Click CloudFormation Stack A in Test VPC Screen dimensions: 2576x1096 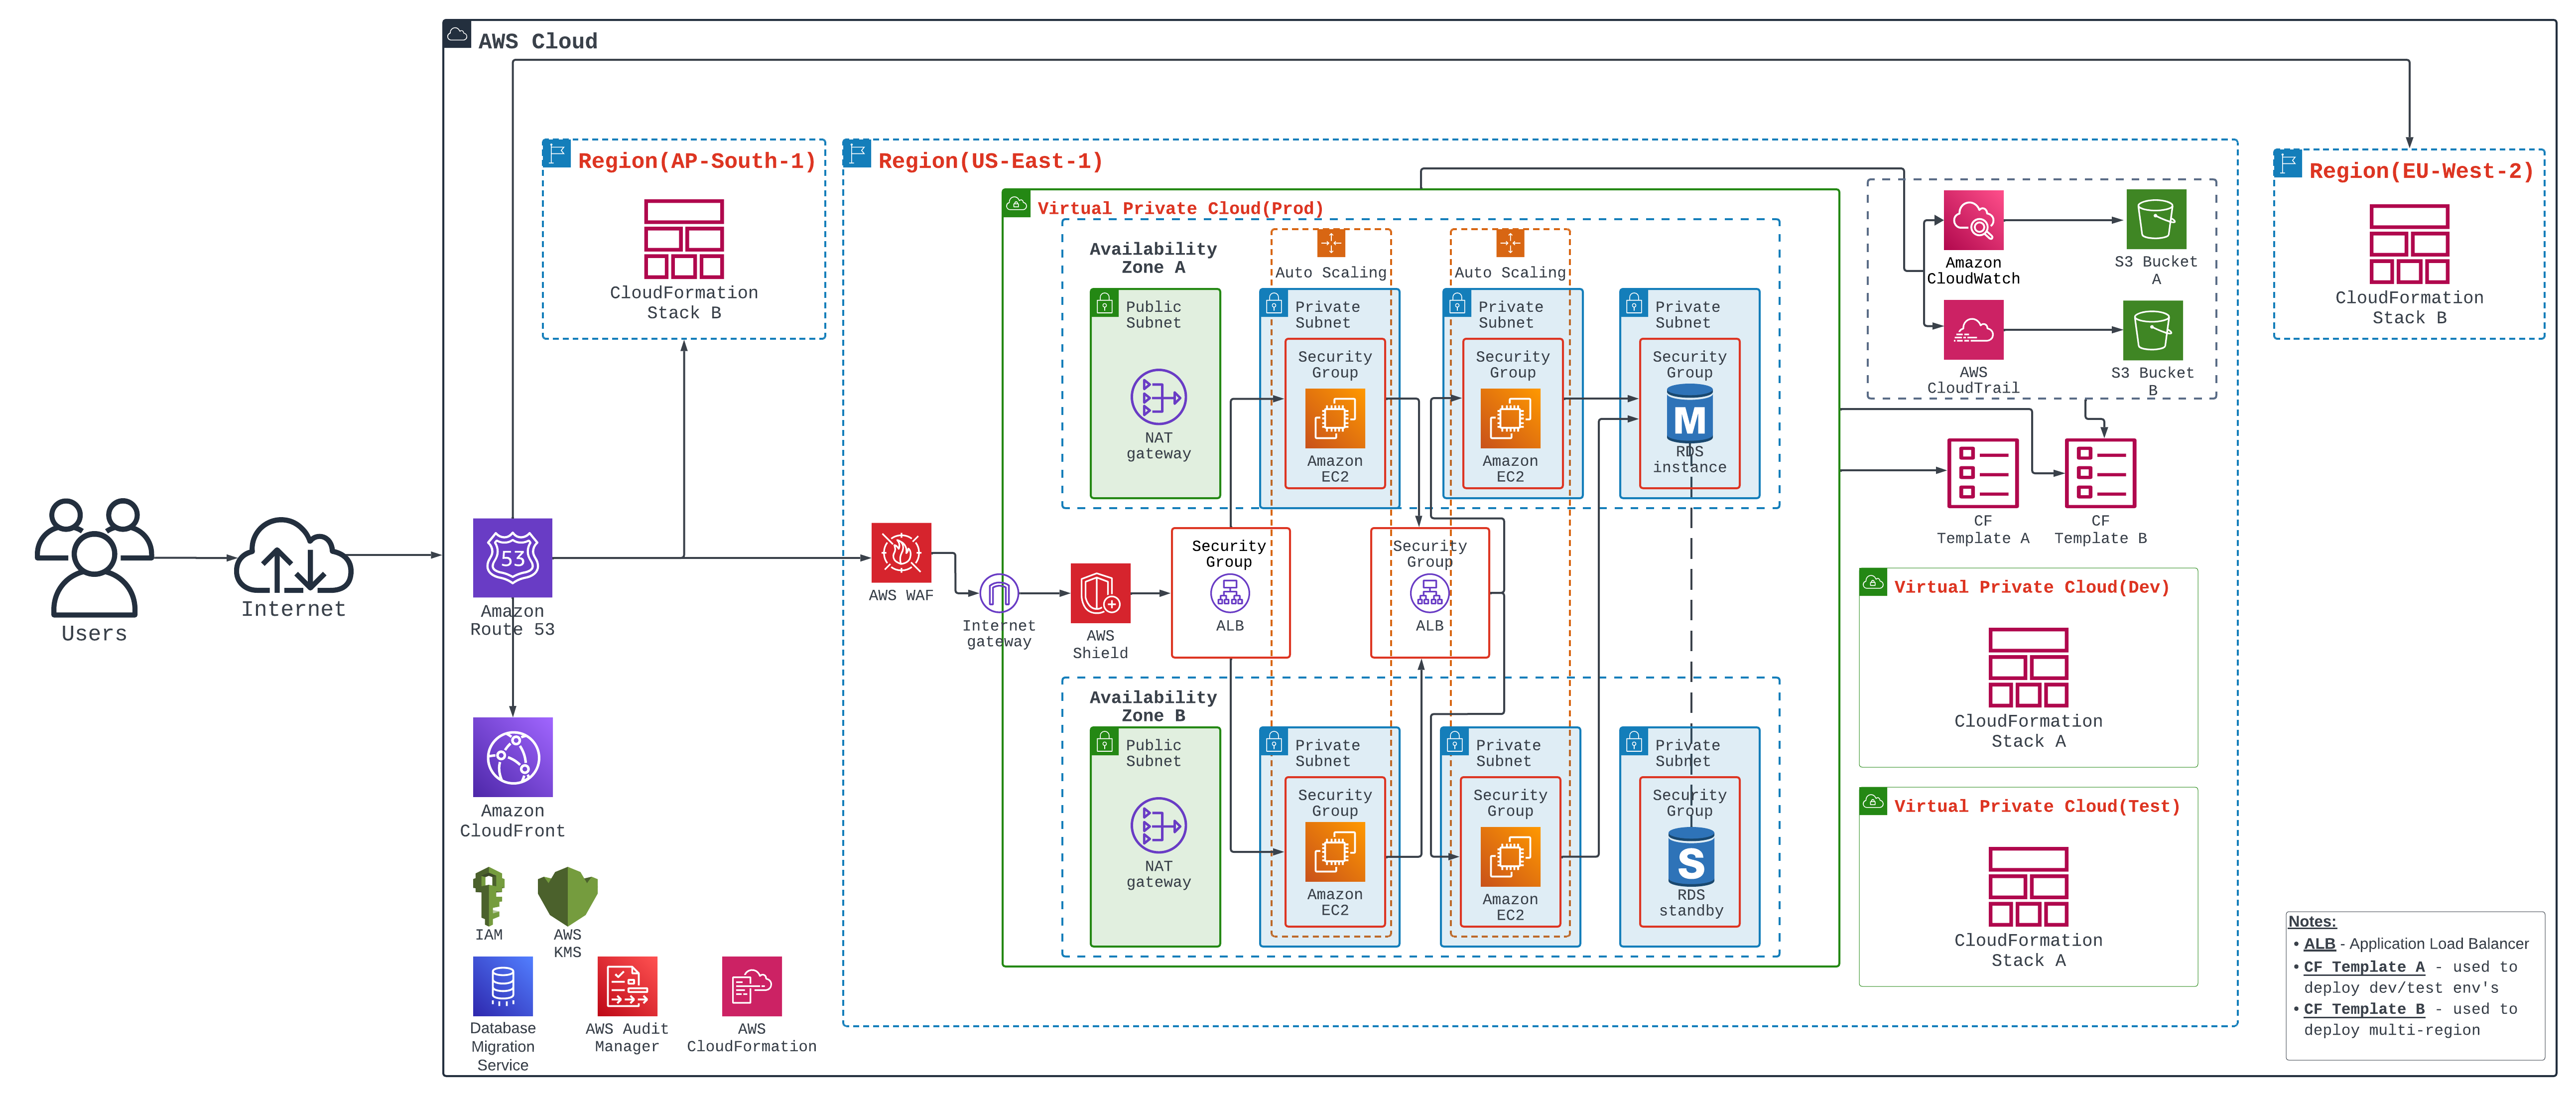[2028, 886]
